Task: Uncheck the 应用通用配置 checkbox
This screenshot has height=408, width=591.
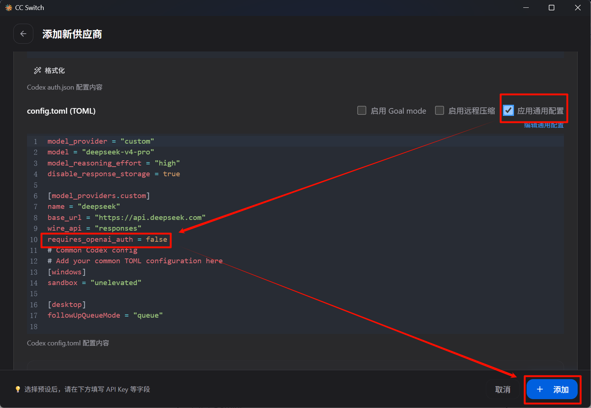Action: pos(508,111)
